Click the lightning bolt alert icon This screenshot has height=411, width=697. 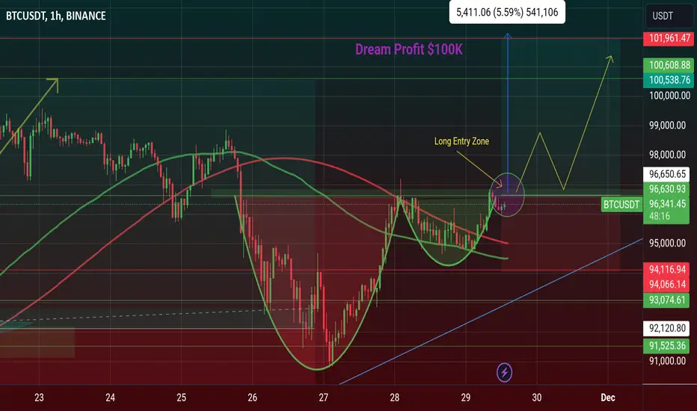[504, 372]
